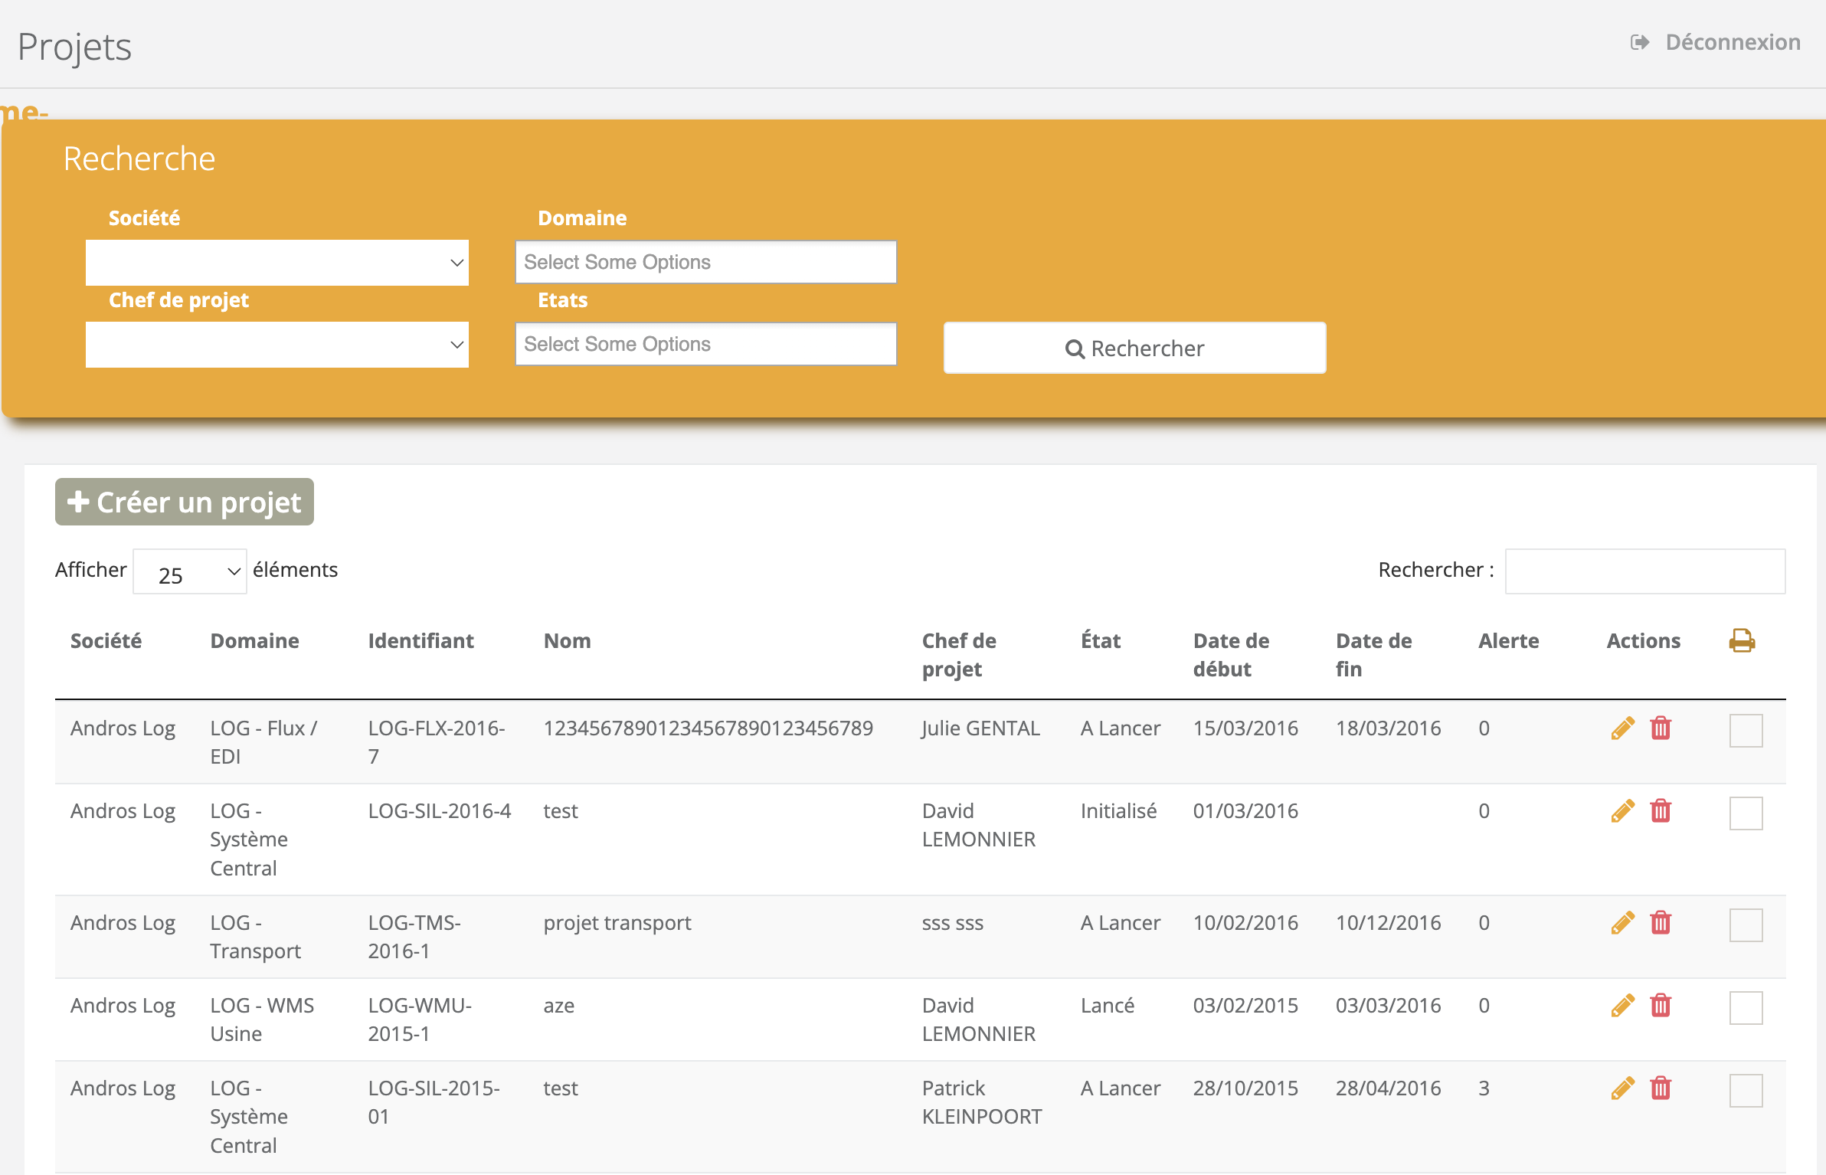
Task: Click the LOG-WMU-2015-1 identifier
Action: (x=420, y=1020)
